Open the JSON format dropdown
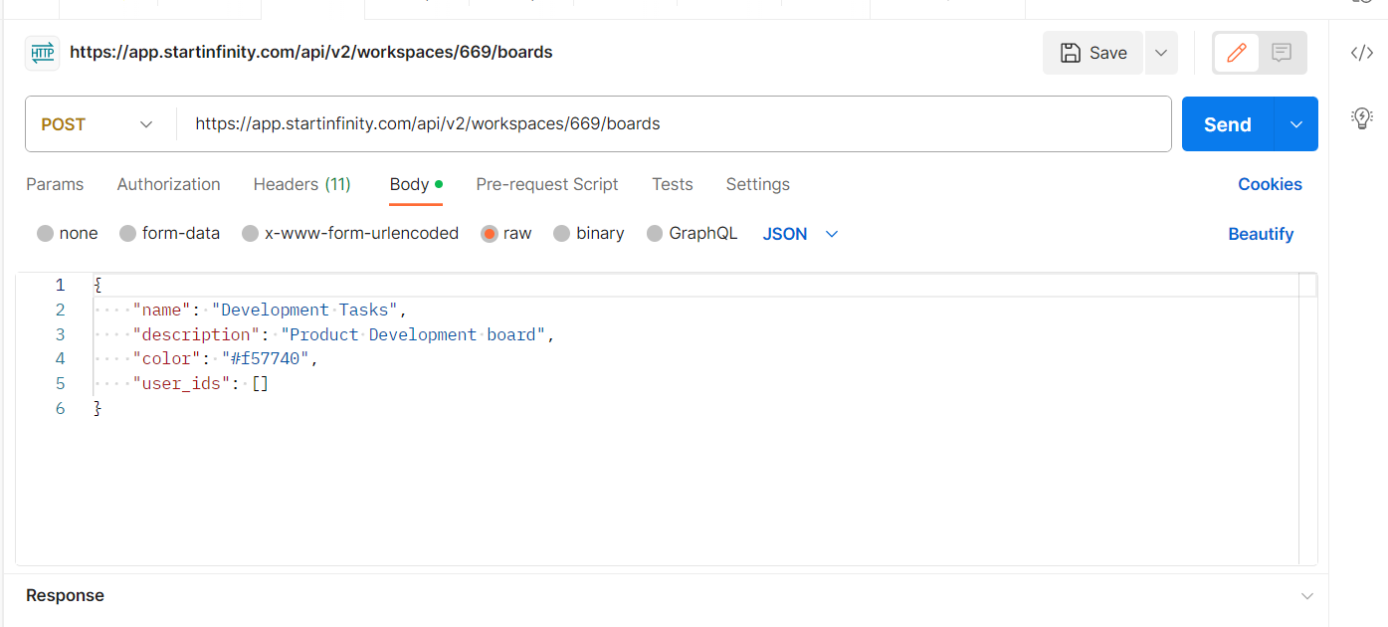Viewport: 1388px width, 627px height. tap(801, 234)
